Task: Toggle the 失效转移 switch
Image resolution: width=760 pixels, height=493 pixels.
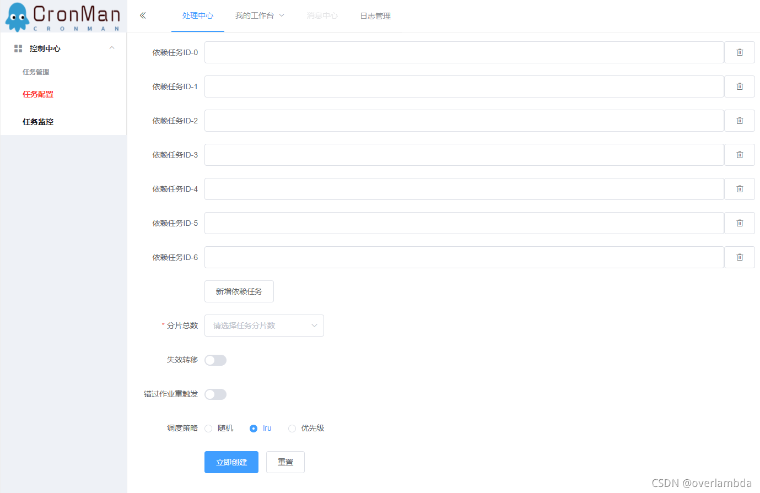Action: pyautogui.click(x=215, y=360)
